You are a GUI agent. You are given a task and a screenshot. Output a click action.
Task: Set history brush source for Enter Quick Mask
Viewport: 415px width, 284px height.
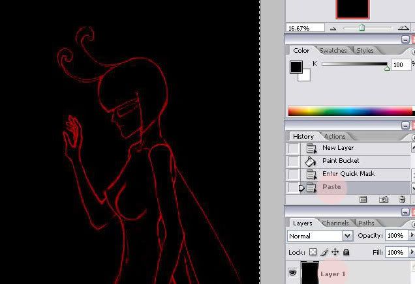click(294, 175)
